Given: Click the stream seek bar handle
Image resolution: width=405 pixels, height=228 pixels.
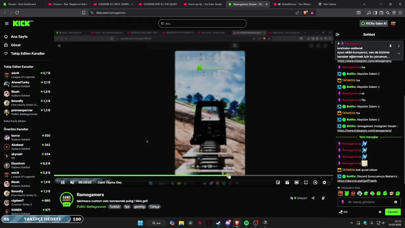Looking at the screenshot, I should (x=229, y=176).
